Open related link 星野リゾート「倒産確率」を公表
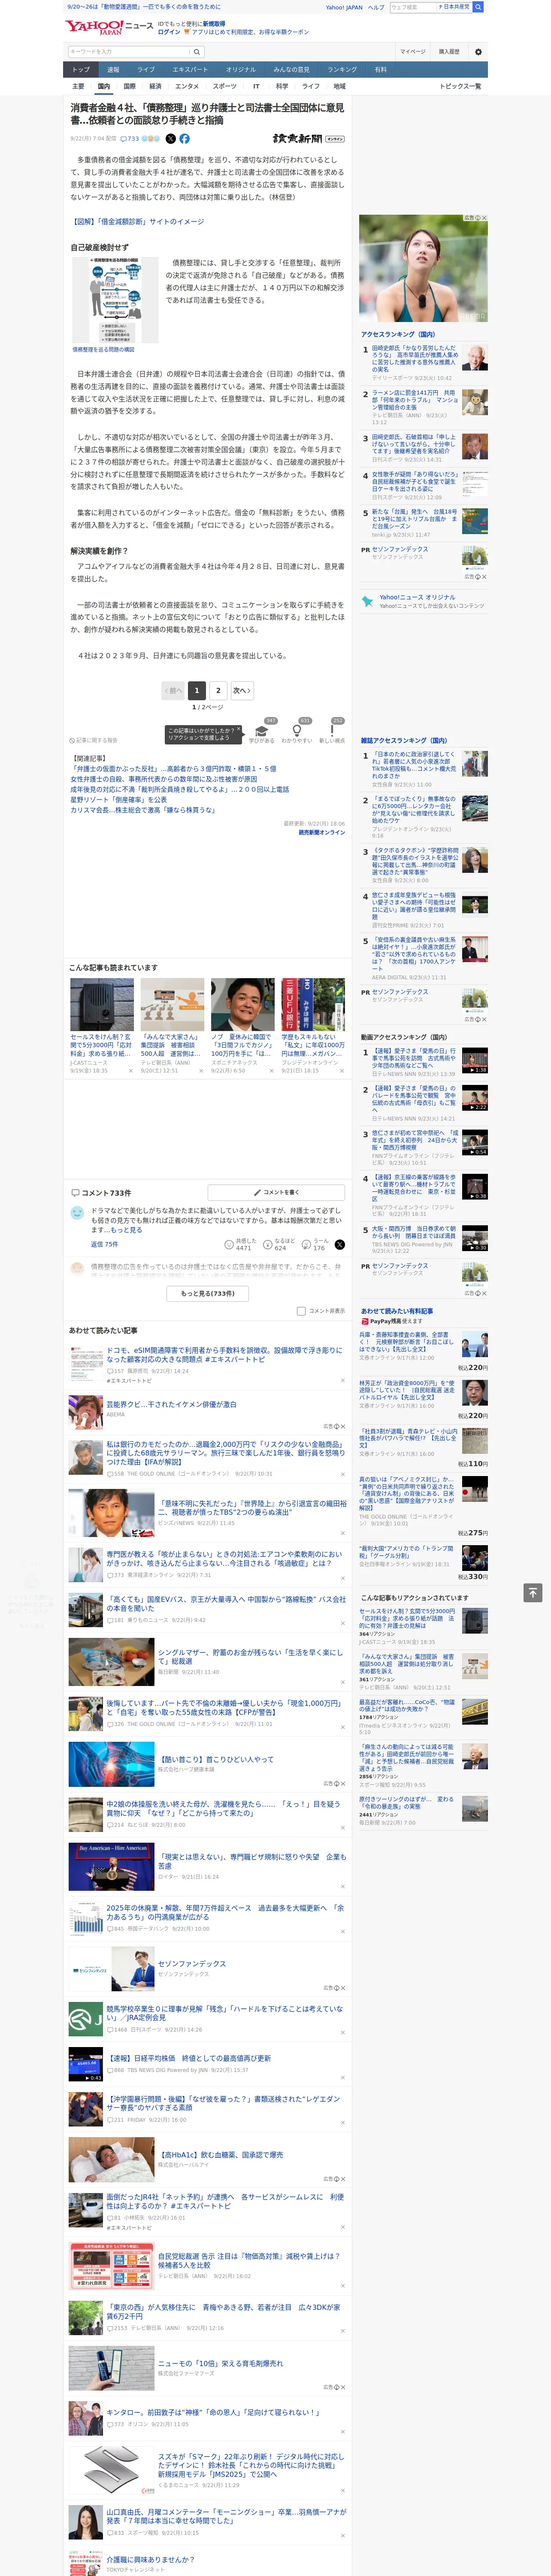The image size is (551, 2576). 119,800
